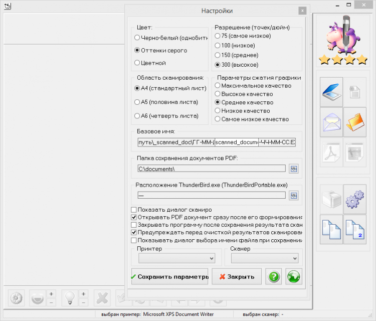
Task: Click the grayed printer icon
Action: (x=331, y=199)
